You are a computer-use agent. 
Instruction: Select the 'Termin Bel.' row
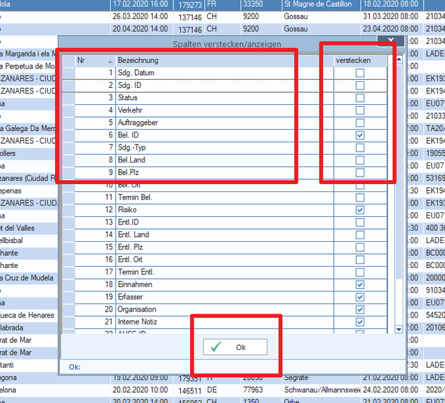click(225, 197)
